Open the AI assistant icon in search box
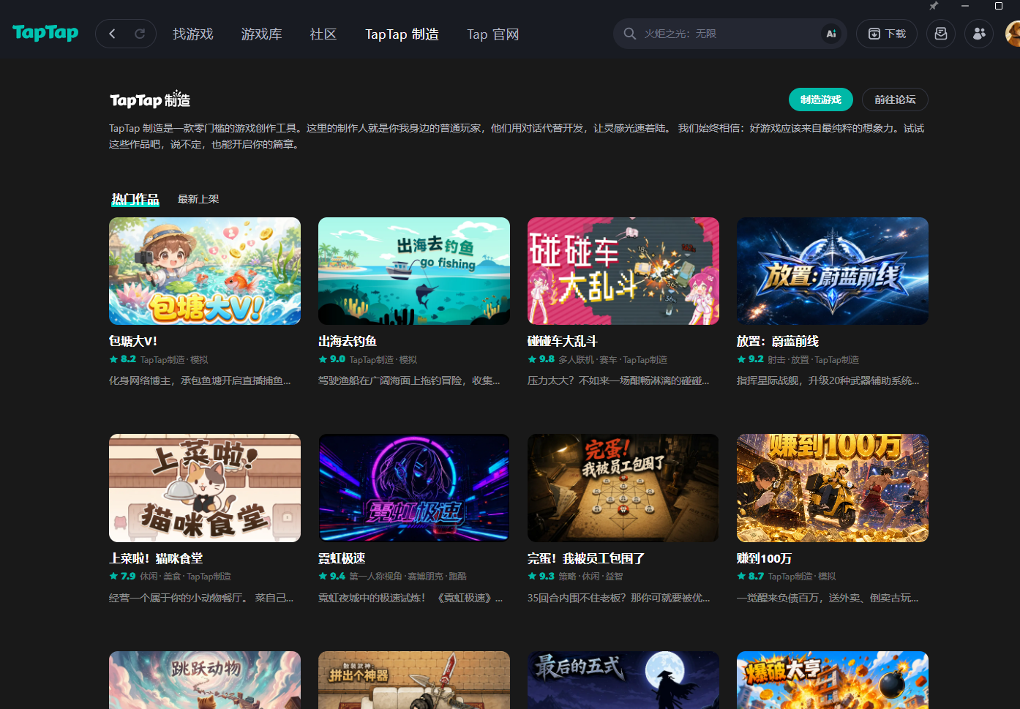Image resolution: width=1020 pixels, height=709 pixels. click(x=831, y=34)
